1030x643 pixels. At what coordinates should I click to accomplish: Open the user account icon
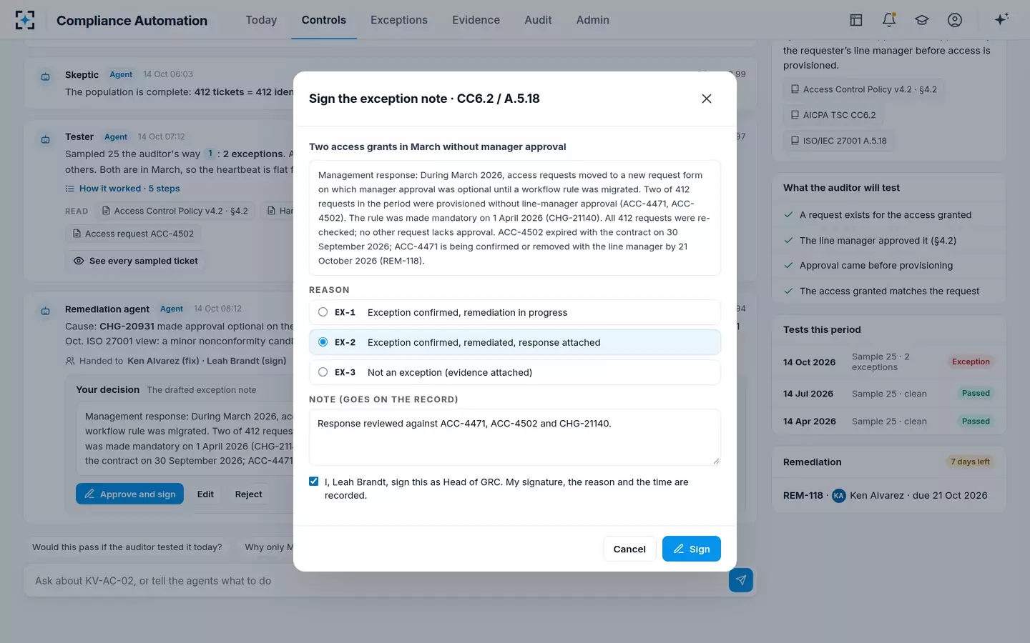coord(955,20)
